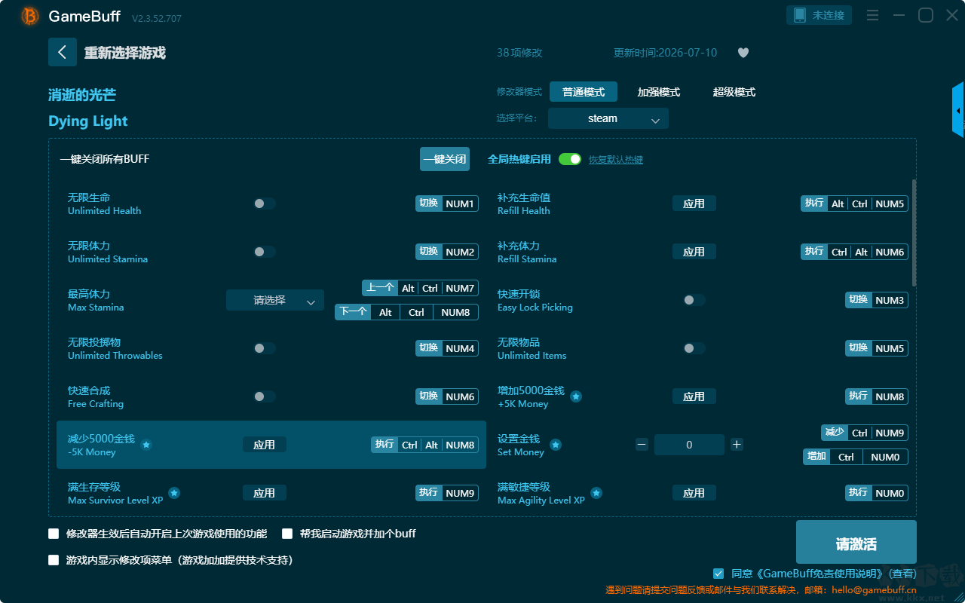Check the show in-game trainer menu checkbox

pos(54,560)
